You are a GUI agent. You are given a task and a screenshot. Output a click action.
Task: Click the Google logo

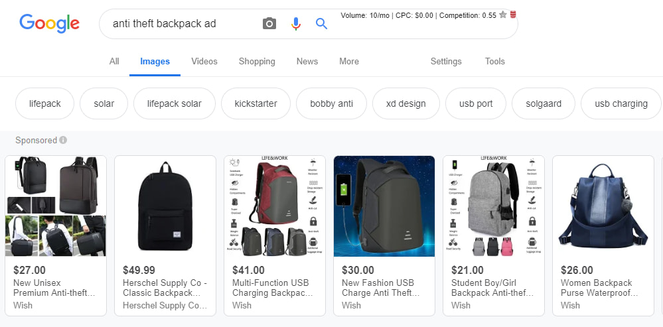(49, 23)
